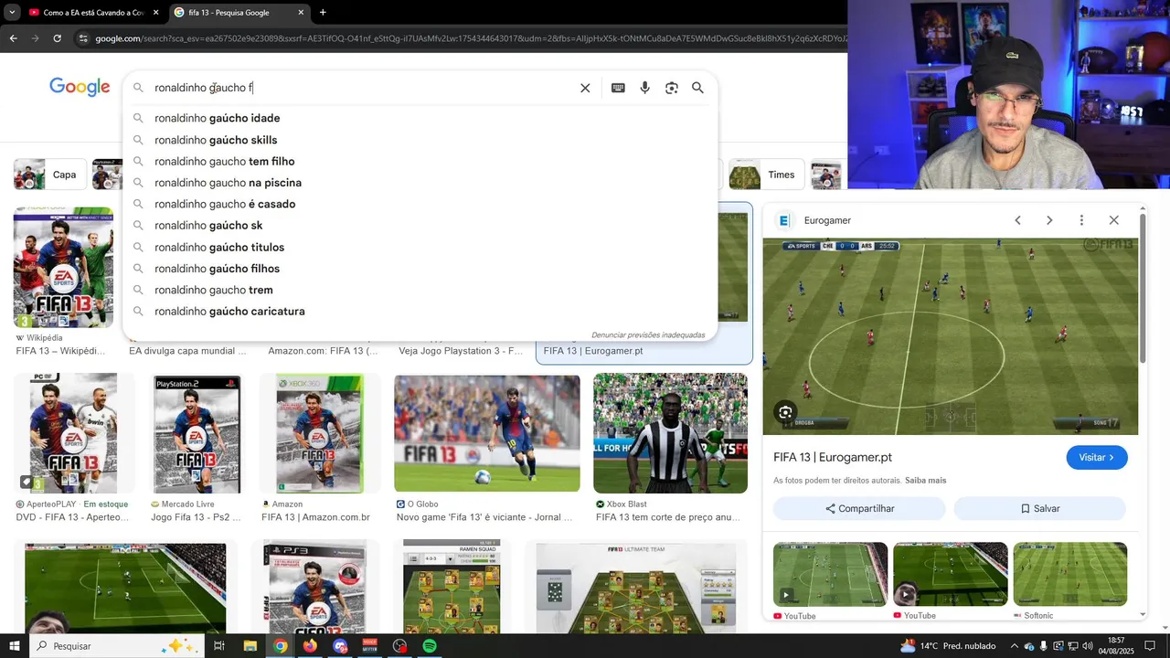The image size is (1170, 658).
Task: Select suggestion ronaldinho gaucho é casado
Action: pos(420,204)
